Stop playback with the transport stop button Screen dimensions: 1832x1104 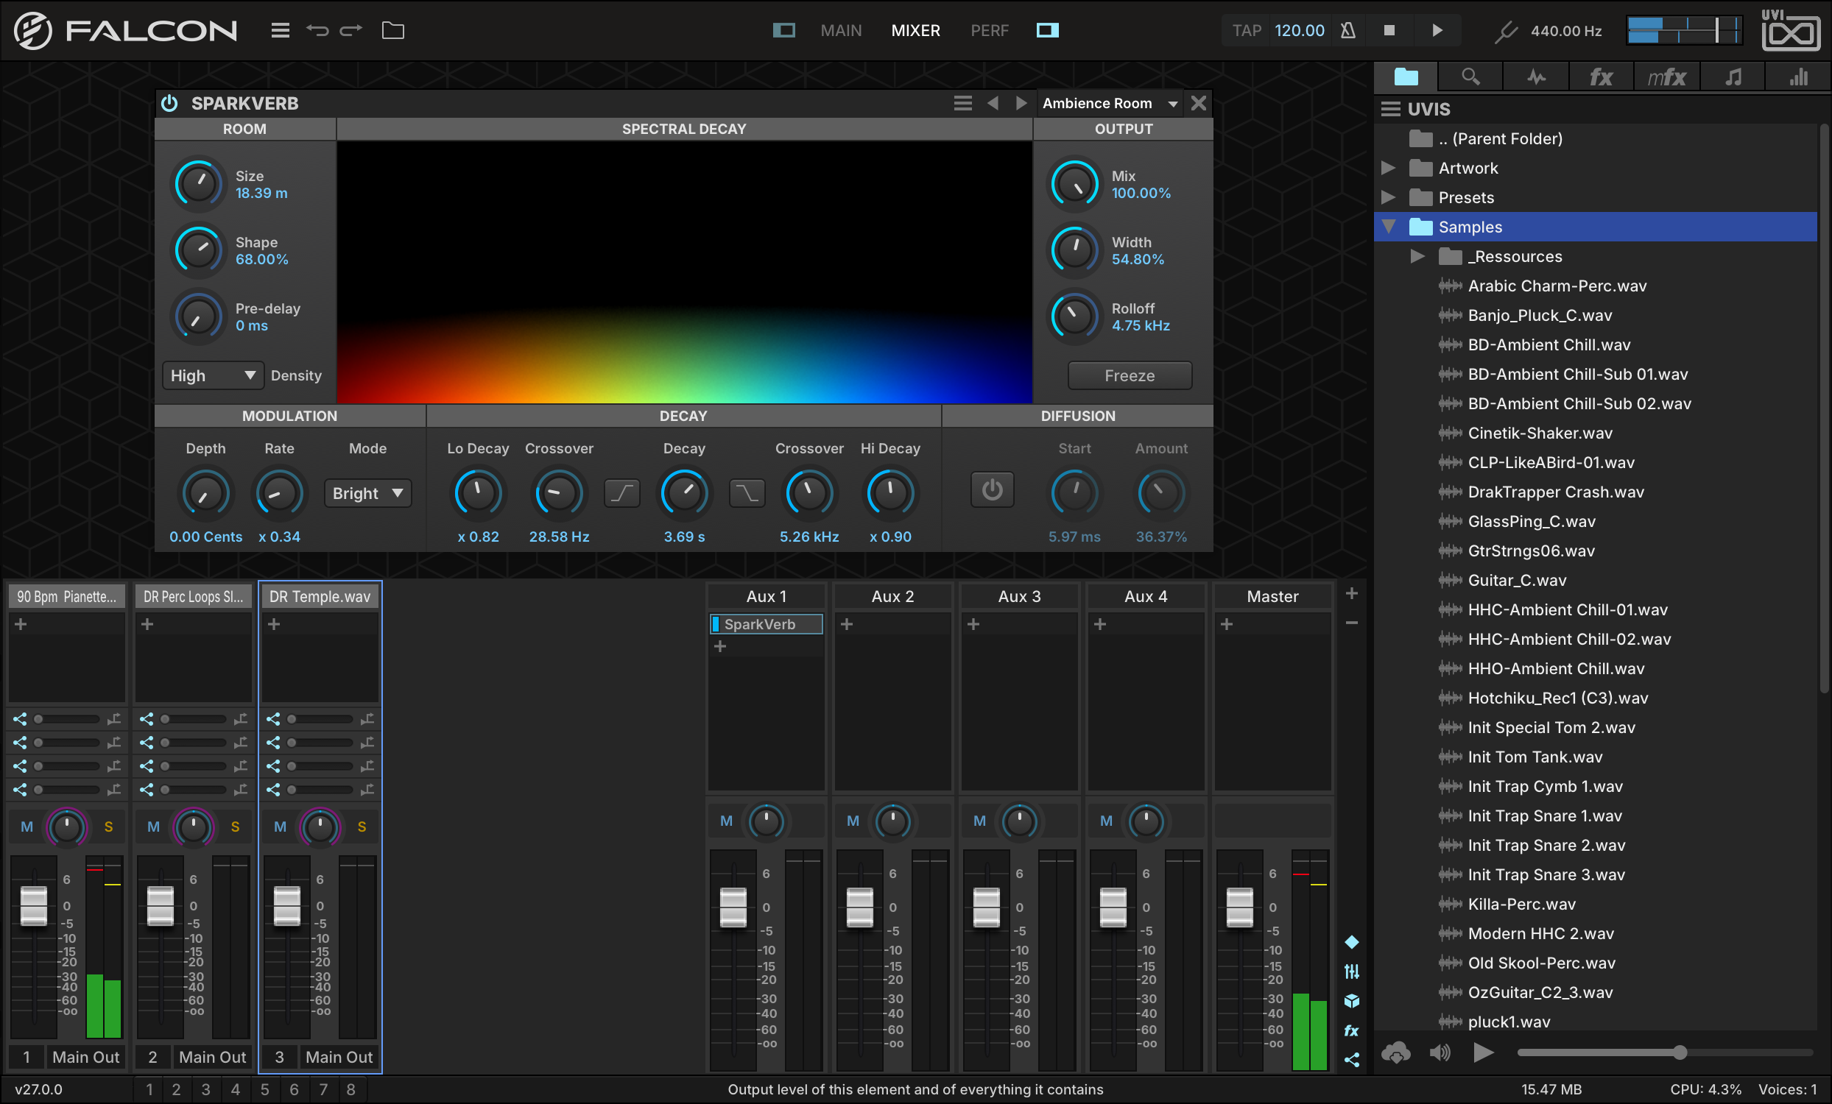click(x=1389, y=30)
